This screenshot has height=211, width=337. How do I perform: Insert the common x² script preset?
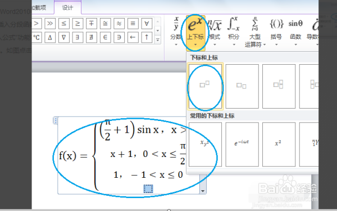tap(279, 144)
